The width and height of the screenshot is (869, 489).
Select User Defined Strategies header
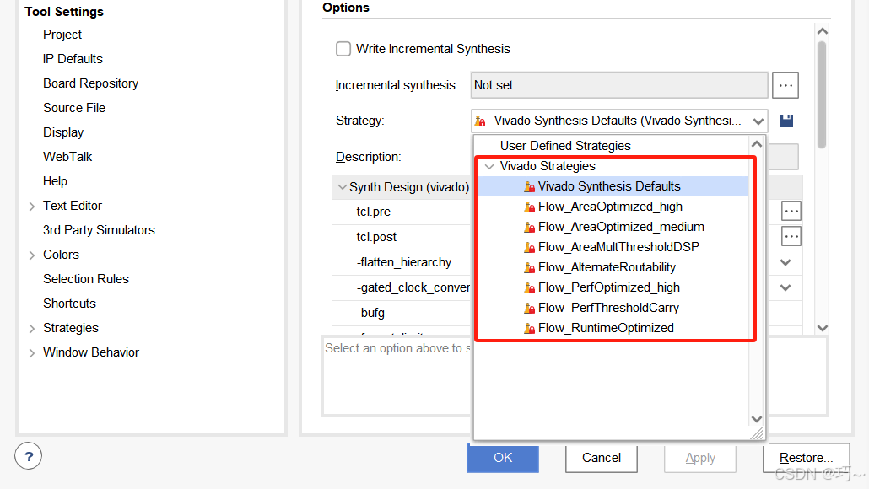tap(565, 146)
